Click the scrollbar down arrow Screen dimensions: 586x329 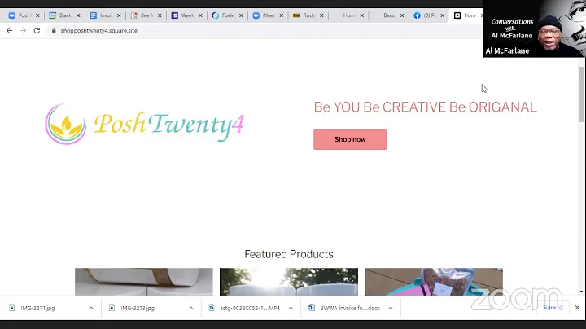pos(581,292)
